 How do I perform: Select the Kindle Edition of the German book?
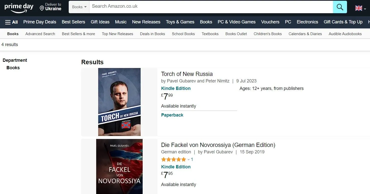point(176,167)
